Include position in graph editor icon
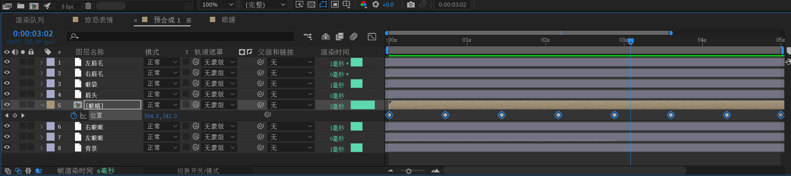Screen dimensions: 791x176 pos(84,115)
